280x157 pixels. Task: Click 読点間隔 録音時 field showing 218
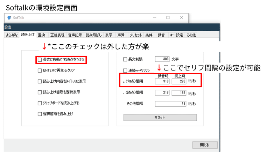tap(162, 92)
